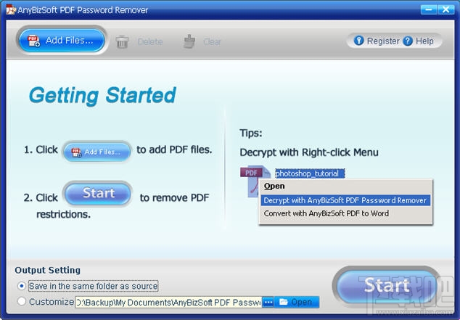Click the Open folder button

pyautogui.click(x=297, y=302)
